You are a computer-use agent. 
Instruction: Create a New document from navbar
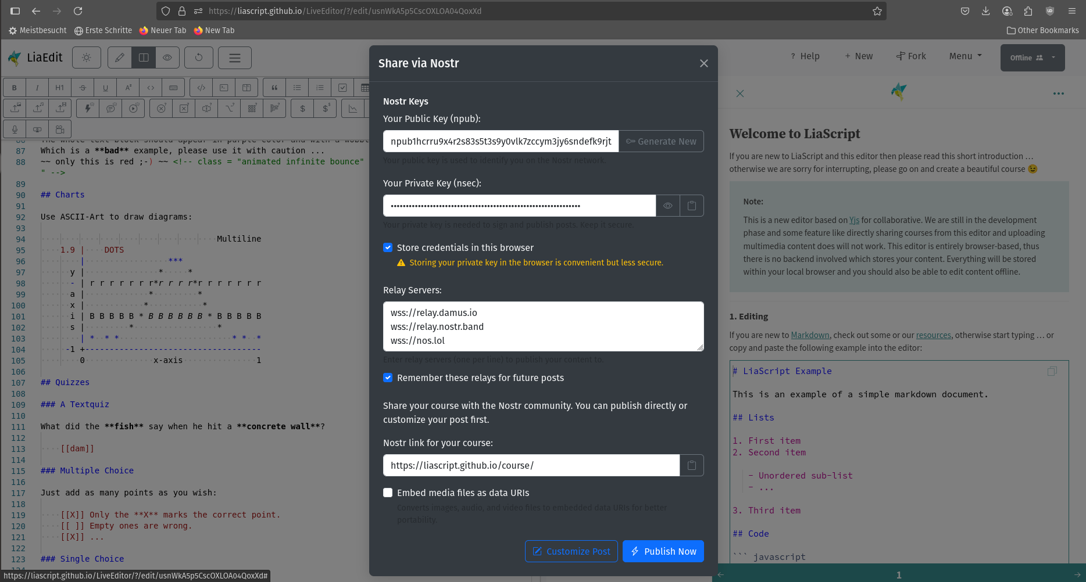click(x=859, y=56)
